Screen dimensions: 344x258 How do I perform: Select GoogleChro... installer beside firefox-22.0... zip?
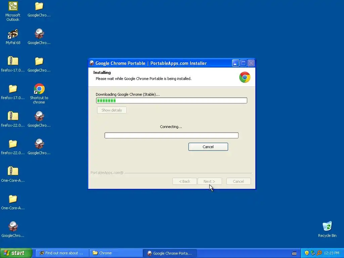tap(39, 119)
